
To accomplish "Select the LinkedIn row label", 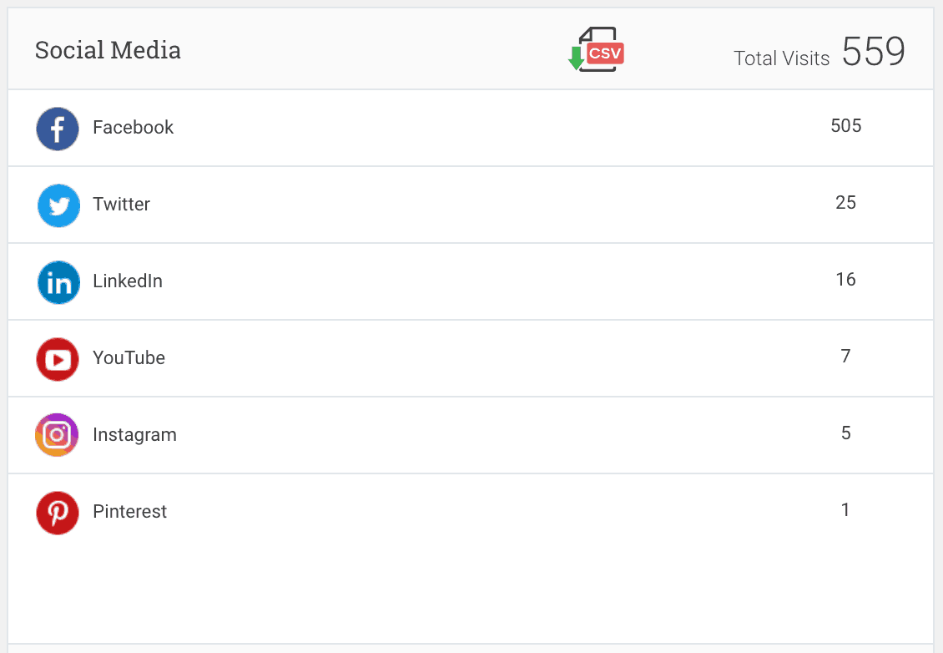I will click(128, 281).
